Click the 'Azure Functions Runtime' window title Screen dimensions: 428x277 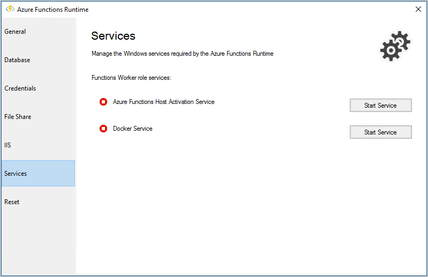coord(52,10)
